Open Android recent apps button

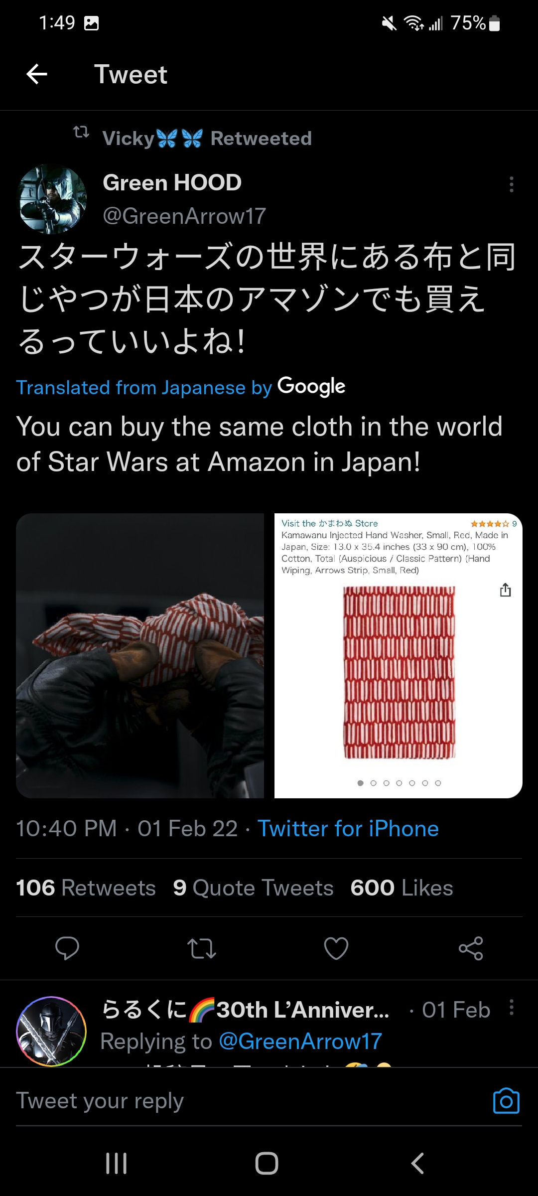[117, 1164]
